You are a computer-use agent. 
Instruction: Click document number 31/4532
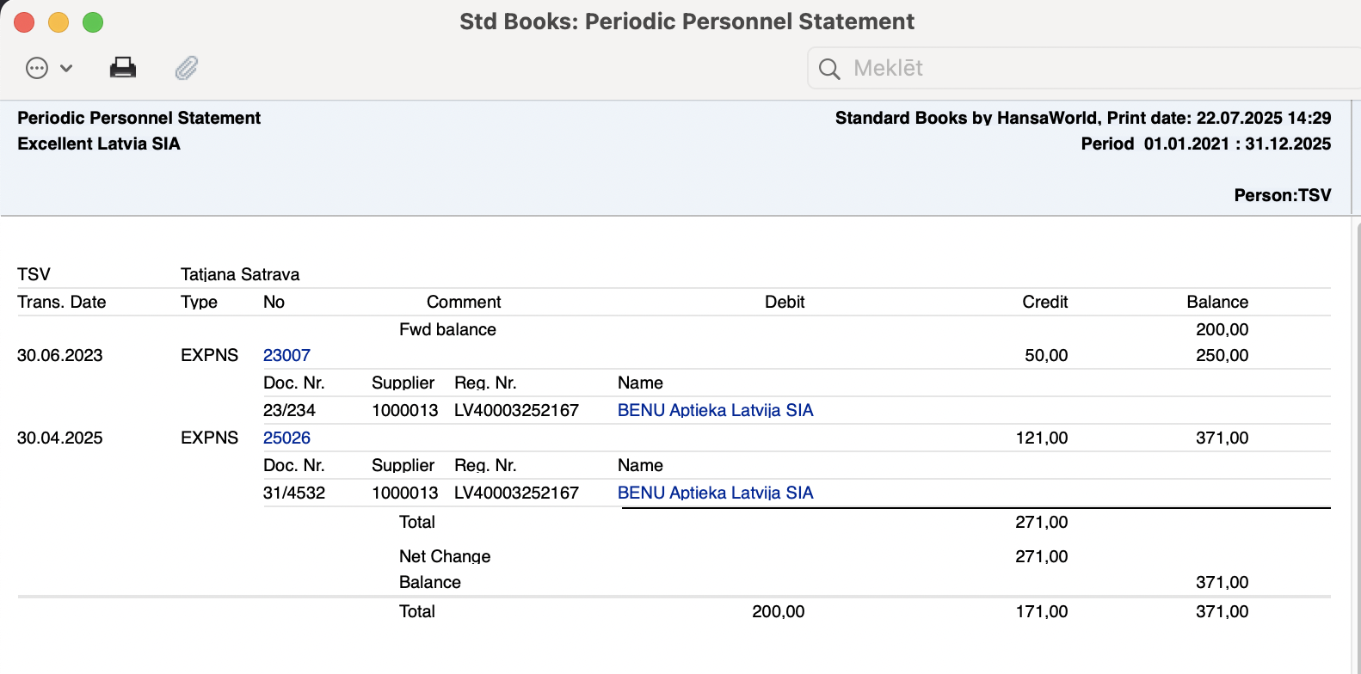294,493
